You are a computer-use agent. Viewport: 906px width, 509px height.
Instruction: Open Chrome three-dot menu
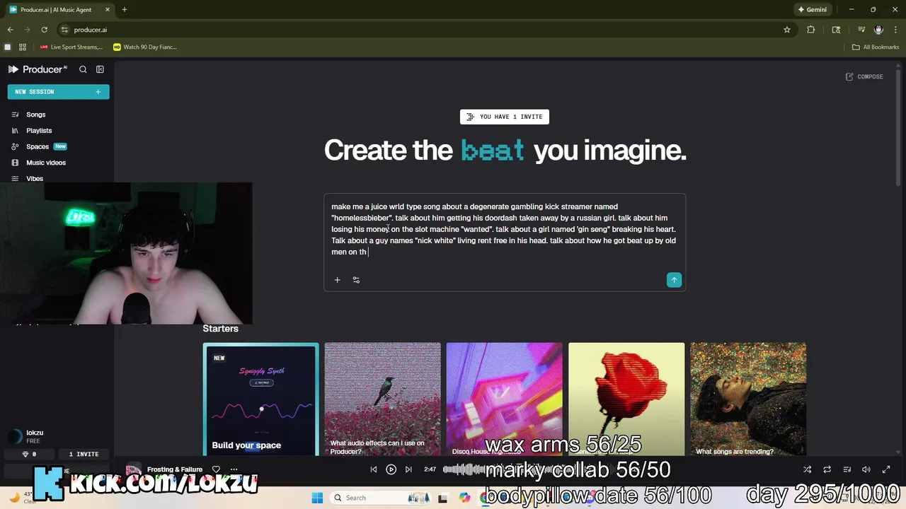895,30
